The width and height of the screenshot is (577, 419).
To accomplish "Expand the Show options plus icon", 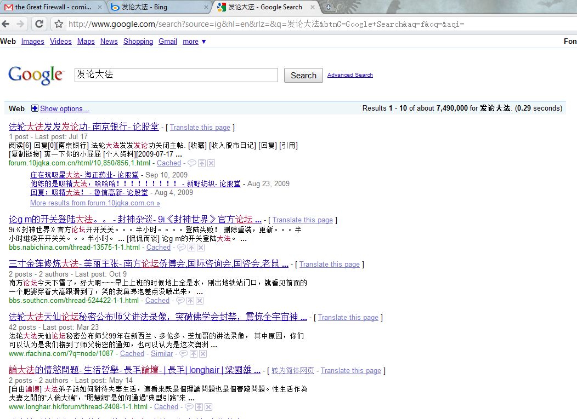I will (x=35, y=108).
